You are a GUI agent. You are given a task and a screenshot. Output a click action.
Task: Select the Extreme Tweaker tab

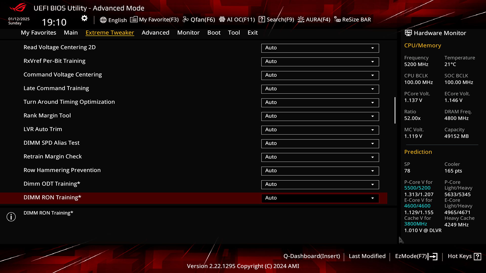110,32
